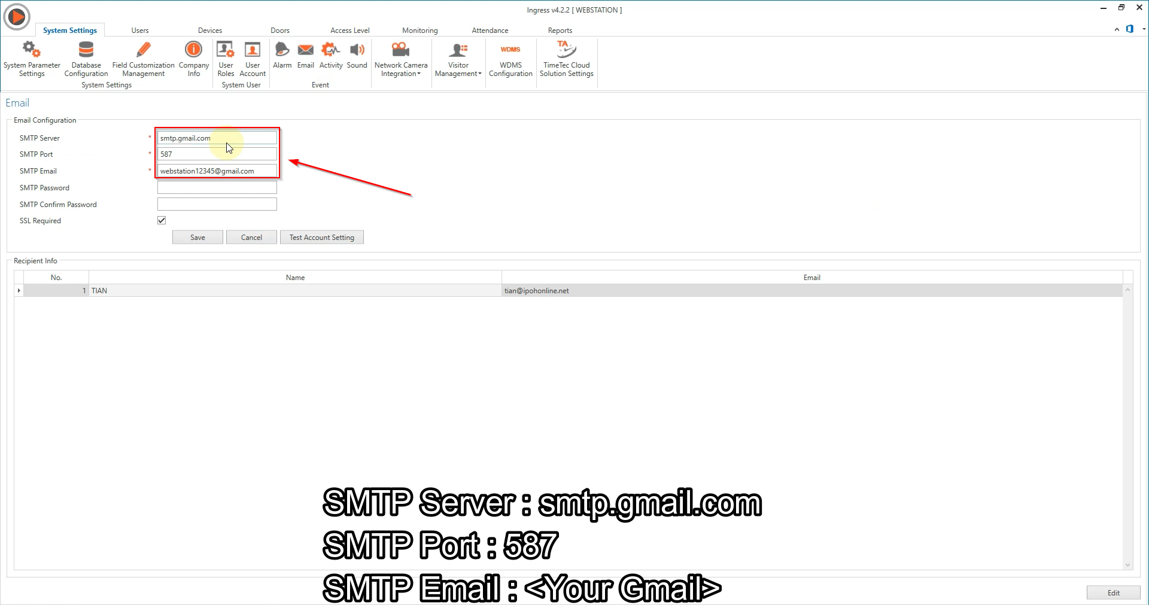Open Field Customization Management
Viewport: 1149px width, 605px height.
click(x=143, y=59)
